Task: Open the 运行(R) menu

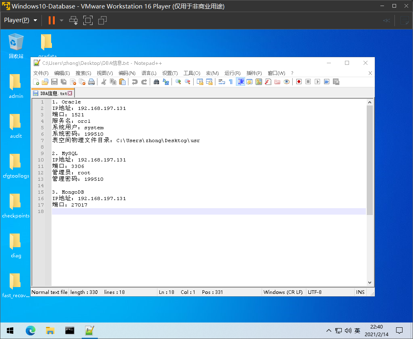Action: tap(233, 73)
